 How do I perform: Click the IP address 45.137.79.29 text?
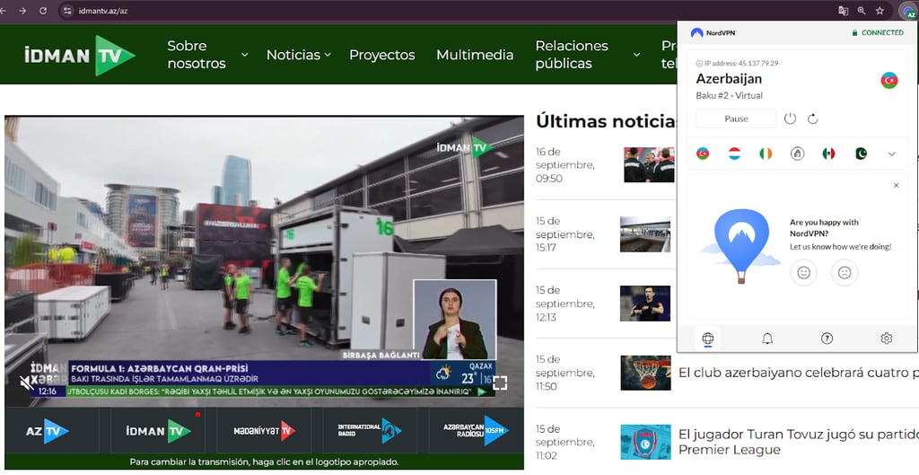pos(741,64)
